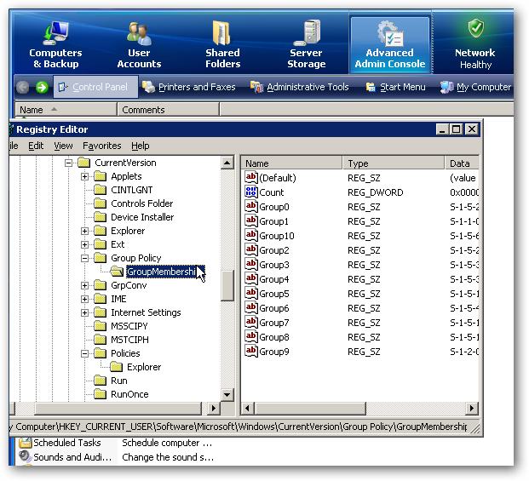Select the Group9 string value icon

pos(251,352)
